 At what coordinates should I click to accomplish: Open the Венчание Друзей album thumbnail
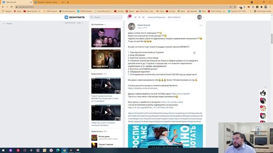pyautogui.click(x=106, y=59)
